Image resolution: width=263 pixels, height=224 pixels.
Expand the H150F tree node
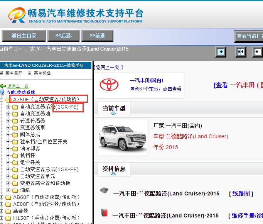coord(2,218)
